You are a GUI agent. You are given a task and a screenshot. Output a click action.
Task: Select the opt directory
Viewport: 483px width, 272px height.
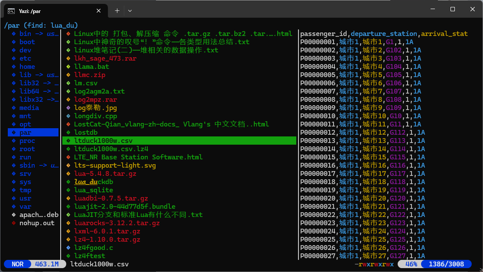coord(33,124)
